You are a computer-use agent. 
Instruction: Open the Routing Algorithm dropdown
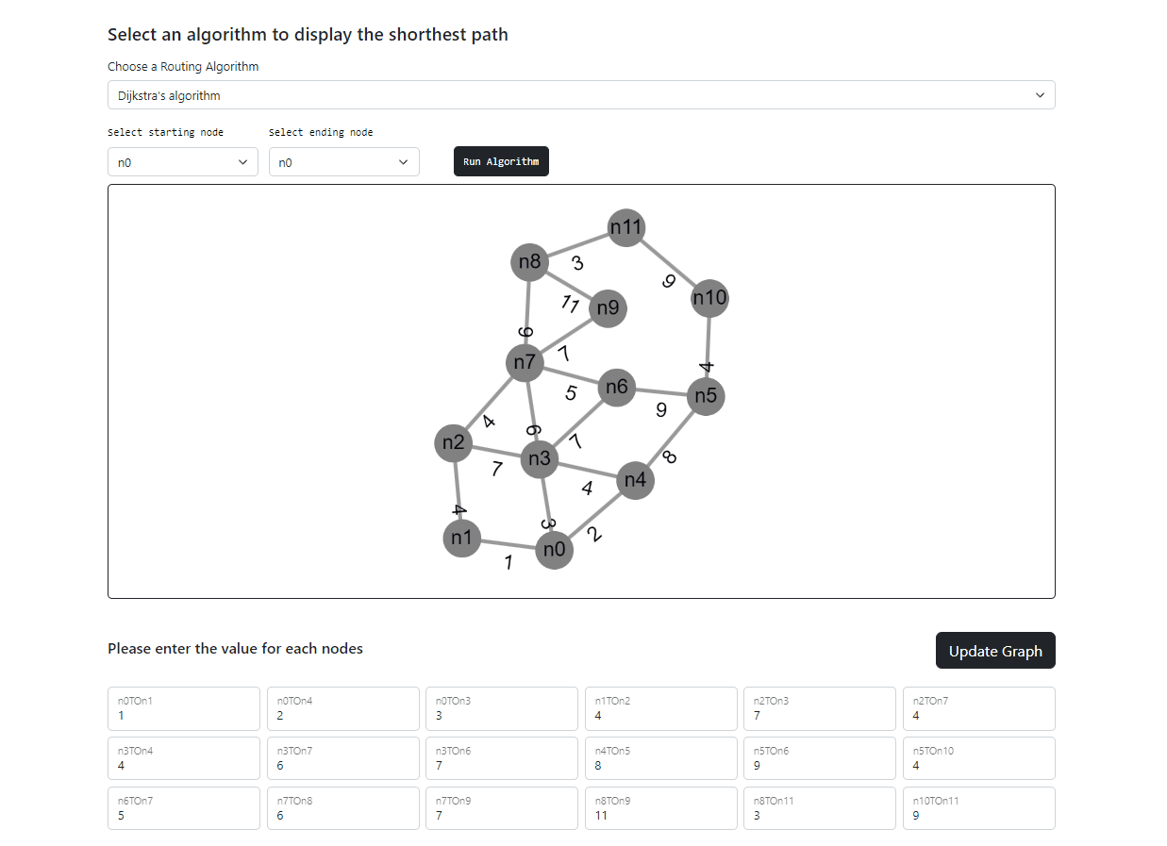click(580, 94)
